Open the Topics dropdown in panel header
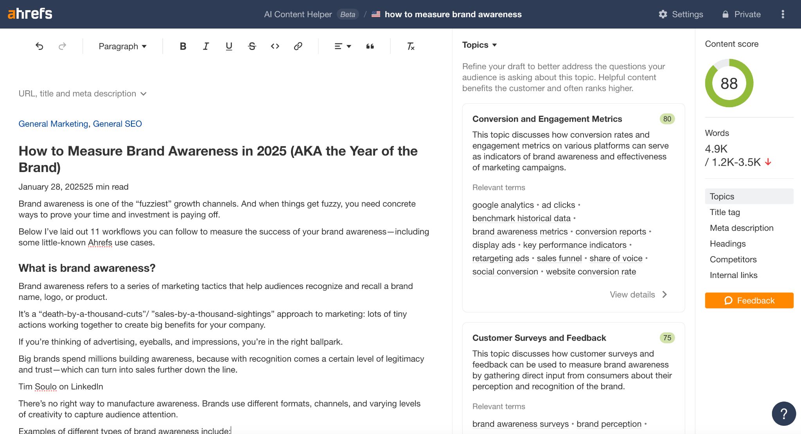The image size is (801, 434). [x=480, y=45]
